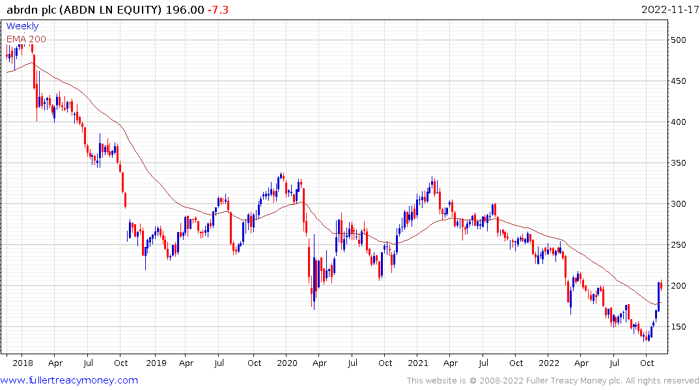This screenshot has height=390, width=700.
Task: Click the 'Weekly' interval label
Action: click(22, 26)
